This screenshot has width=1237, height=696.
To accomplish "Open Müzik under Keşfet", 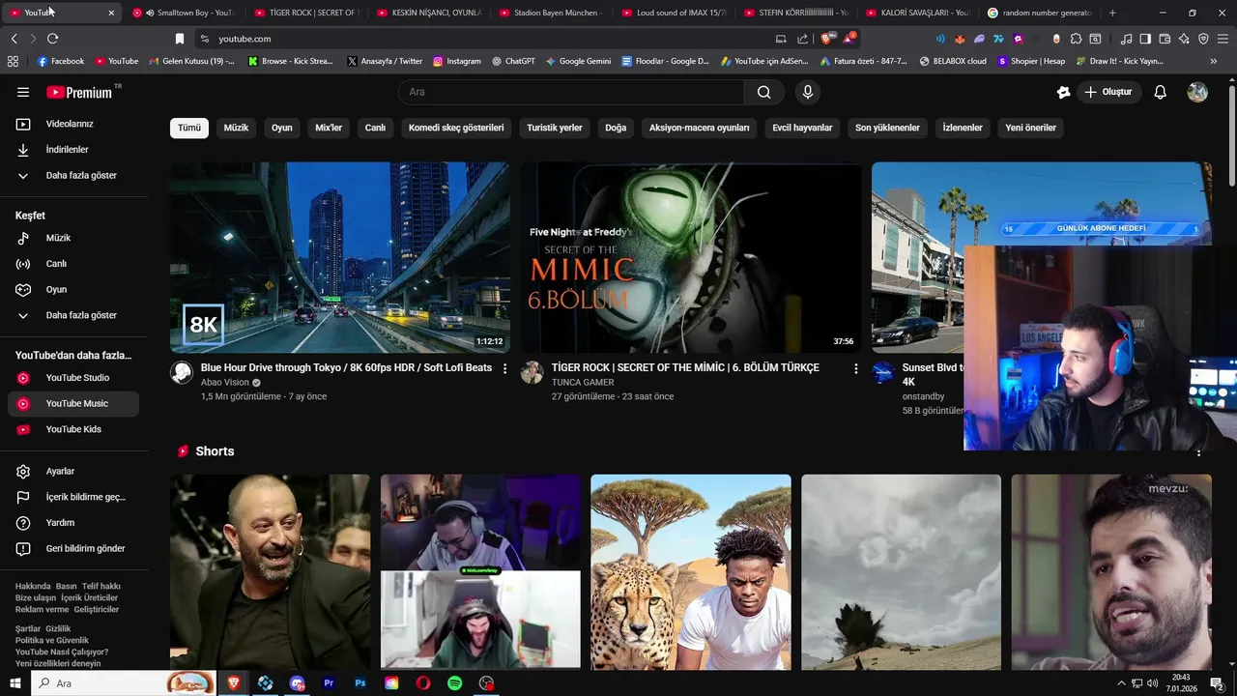I will click(x=73, y=238).
